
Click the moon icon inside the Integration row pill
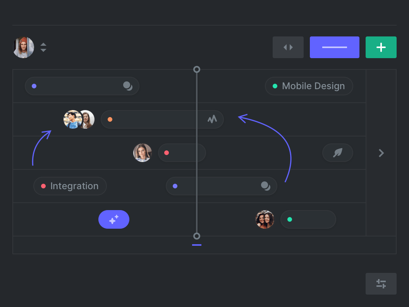[x=266, y=186]
